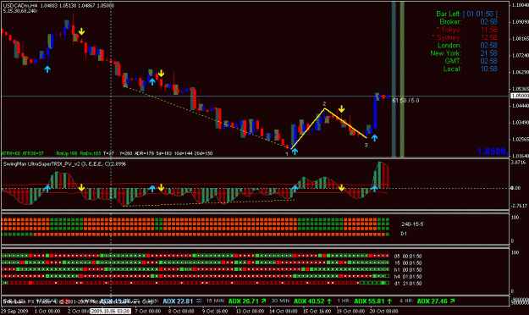
Task: Click the 13 Oct 00:00 date on time axis
Action: point(250,311)
